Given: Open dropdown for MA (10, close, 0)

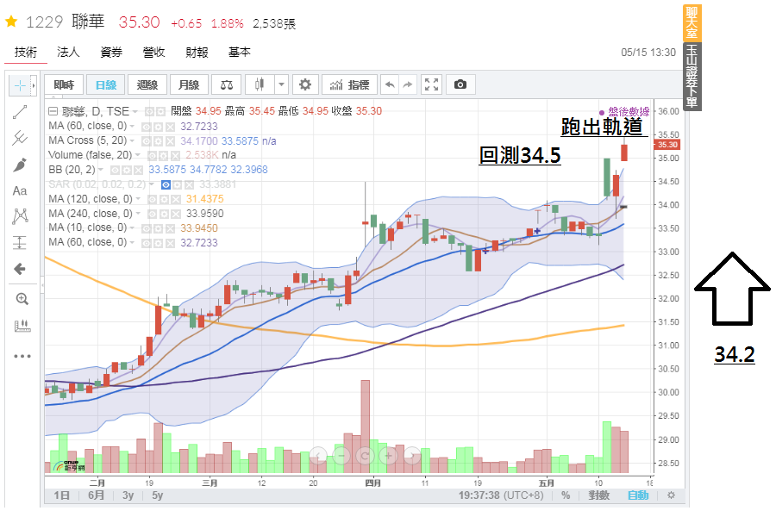Looking at the screenshot, I should 133,228.
